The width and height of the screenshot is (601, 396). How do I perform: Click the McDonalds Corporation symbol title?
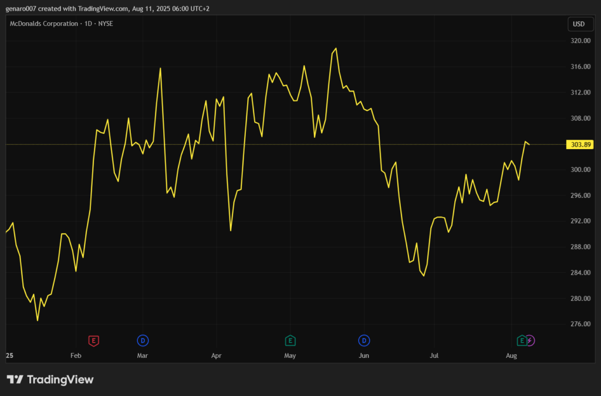click(44, 23)
